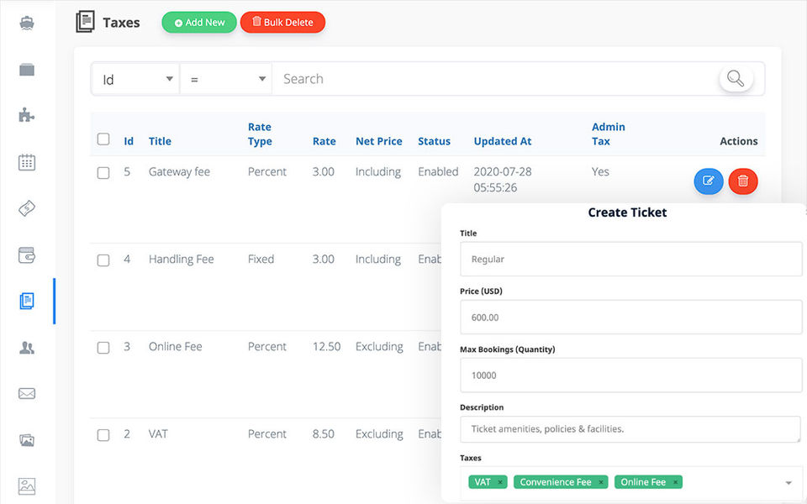The width and height of the screenshot is (807, 504).
Task: Open the equals operator dropdown
Action: tap(226, 79)
